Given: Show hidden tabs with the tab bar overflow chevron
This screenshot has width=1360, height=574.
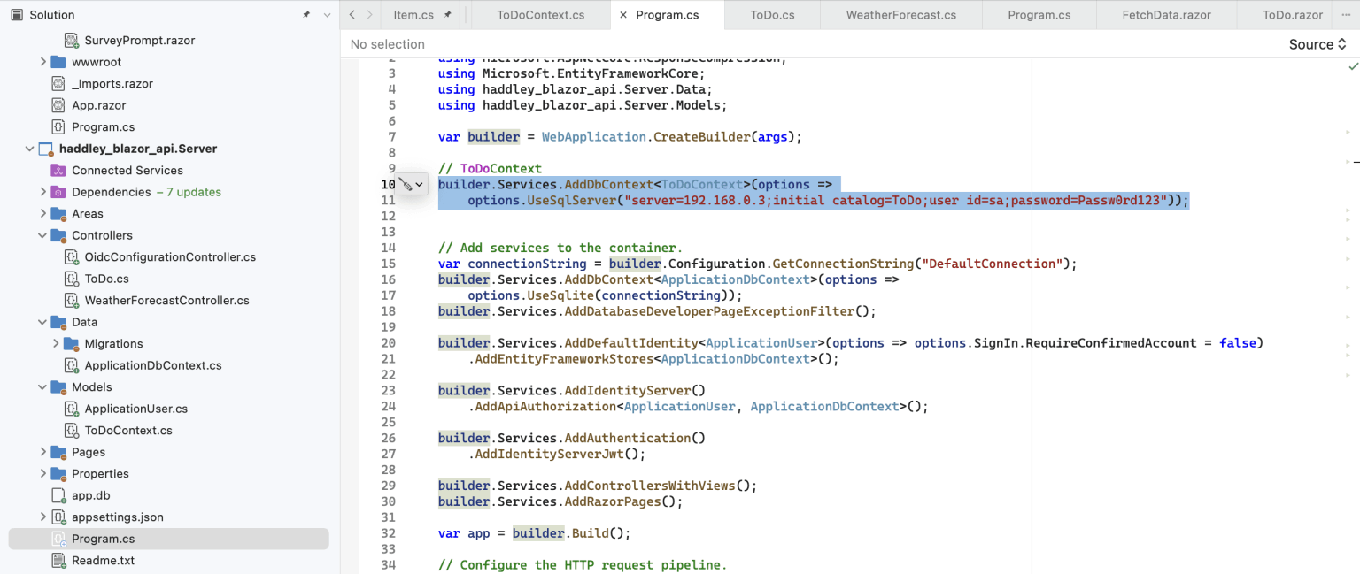Looking at the screenshot, I should [x=1346, y=15].
